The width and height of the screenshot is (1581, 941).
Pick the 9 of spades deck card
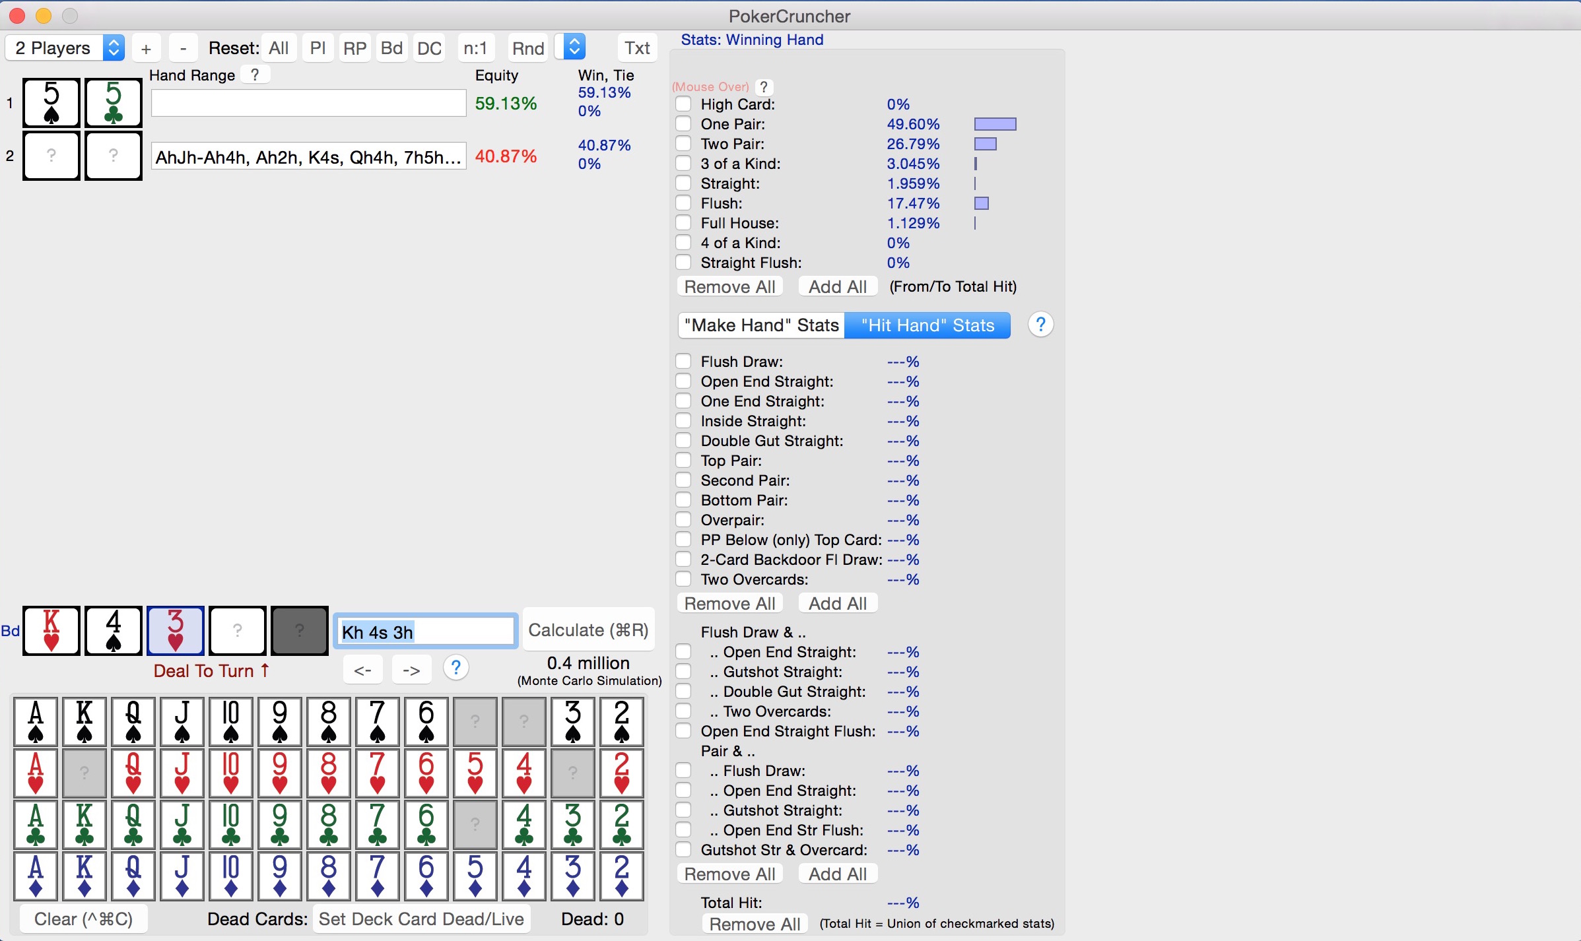coord(280,721)
